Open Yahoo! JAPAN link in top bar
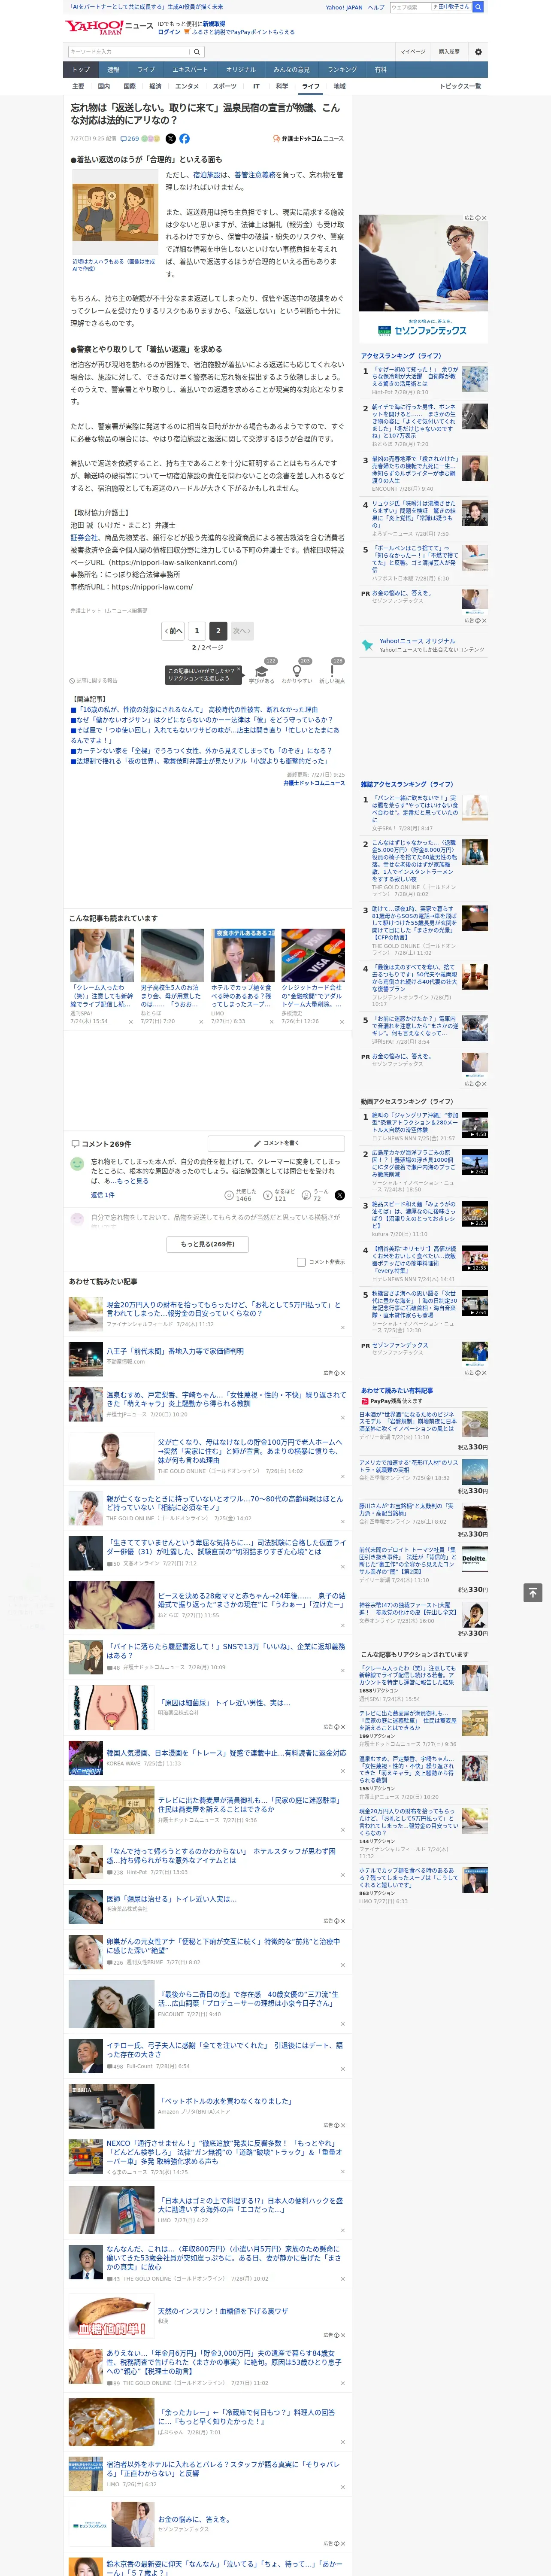Screen dimensions: 551x2576 tap(344, 7)
